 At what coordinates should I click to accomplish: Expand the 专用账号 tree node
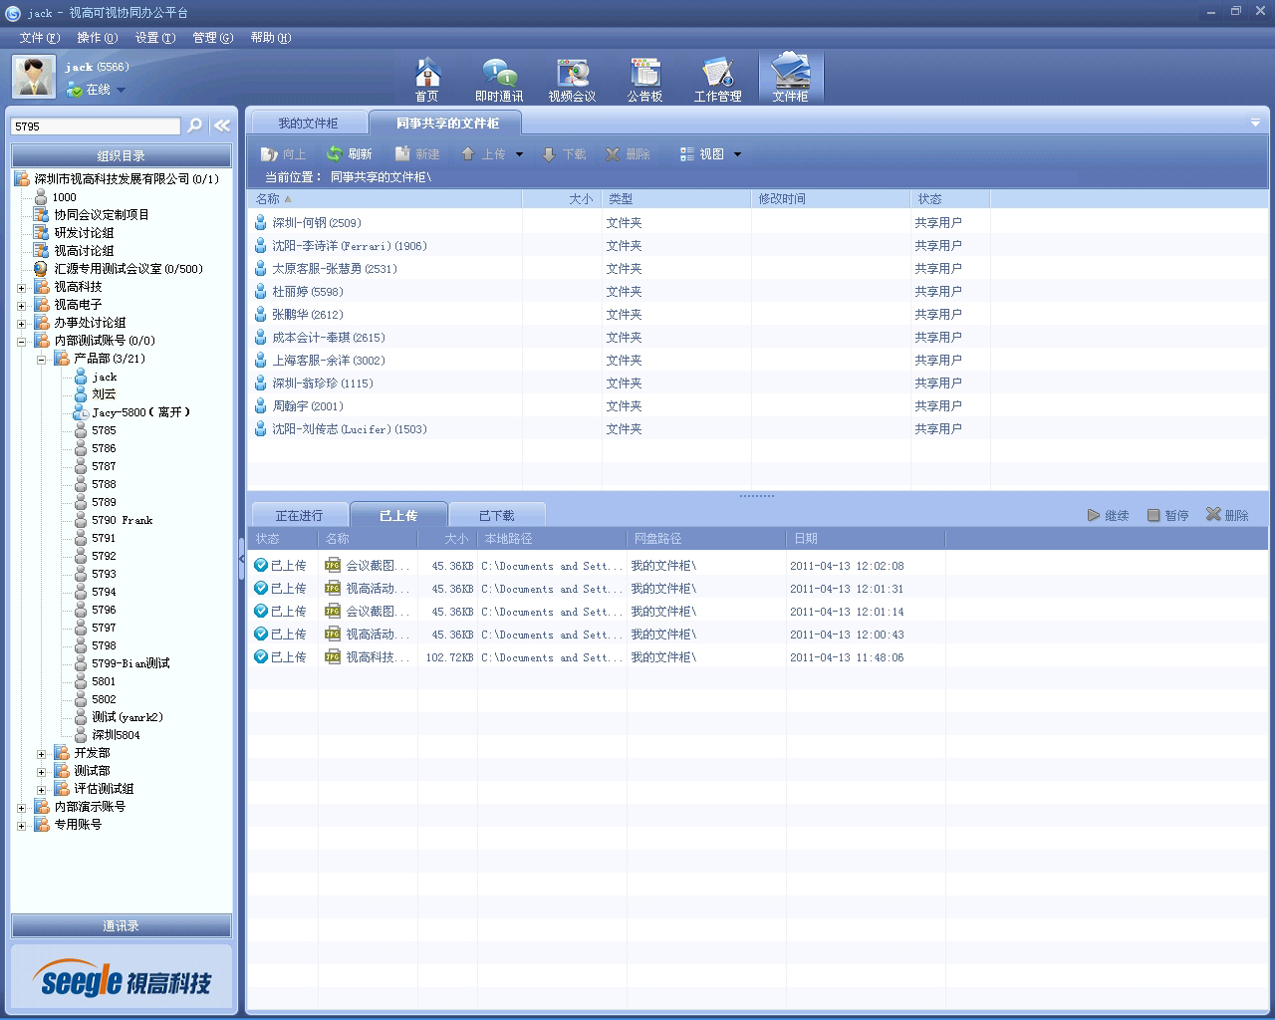pos(22,826)
